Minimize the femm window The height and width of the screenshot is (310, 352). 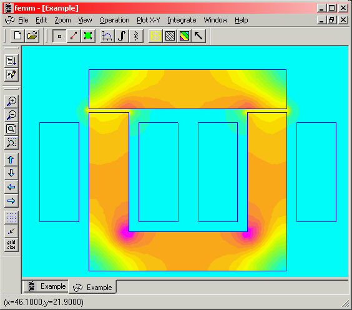click(x=321, y=8)
